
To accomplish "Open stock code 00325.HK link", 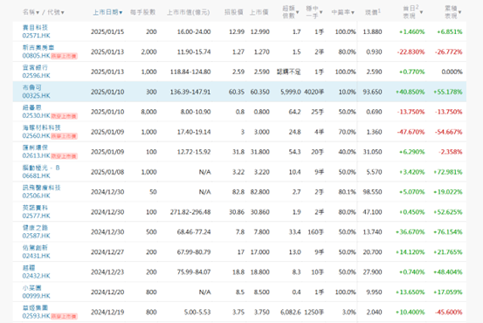I will coord(36,95).
